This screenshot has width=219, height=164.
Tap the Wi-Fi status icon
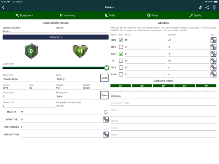click(x=206, y=2)
